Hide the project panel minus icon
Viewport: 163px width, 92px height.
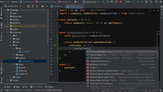[47, 6]
